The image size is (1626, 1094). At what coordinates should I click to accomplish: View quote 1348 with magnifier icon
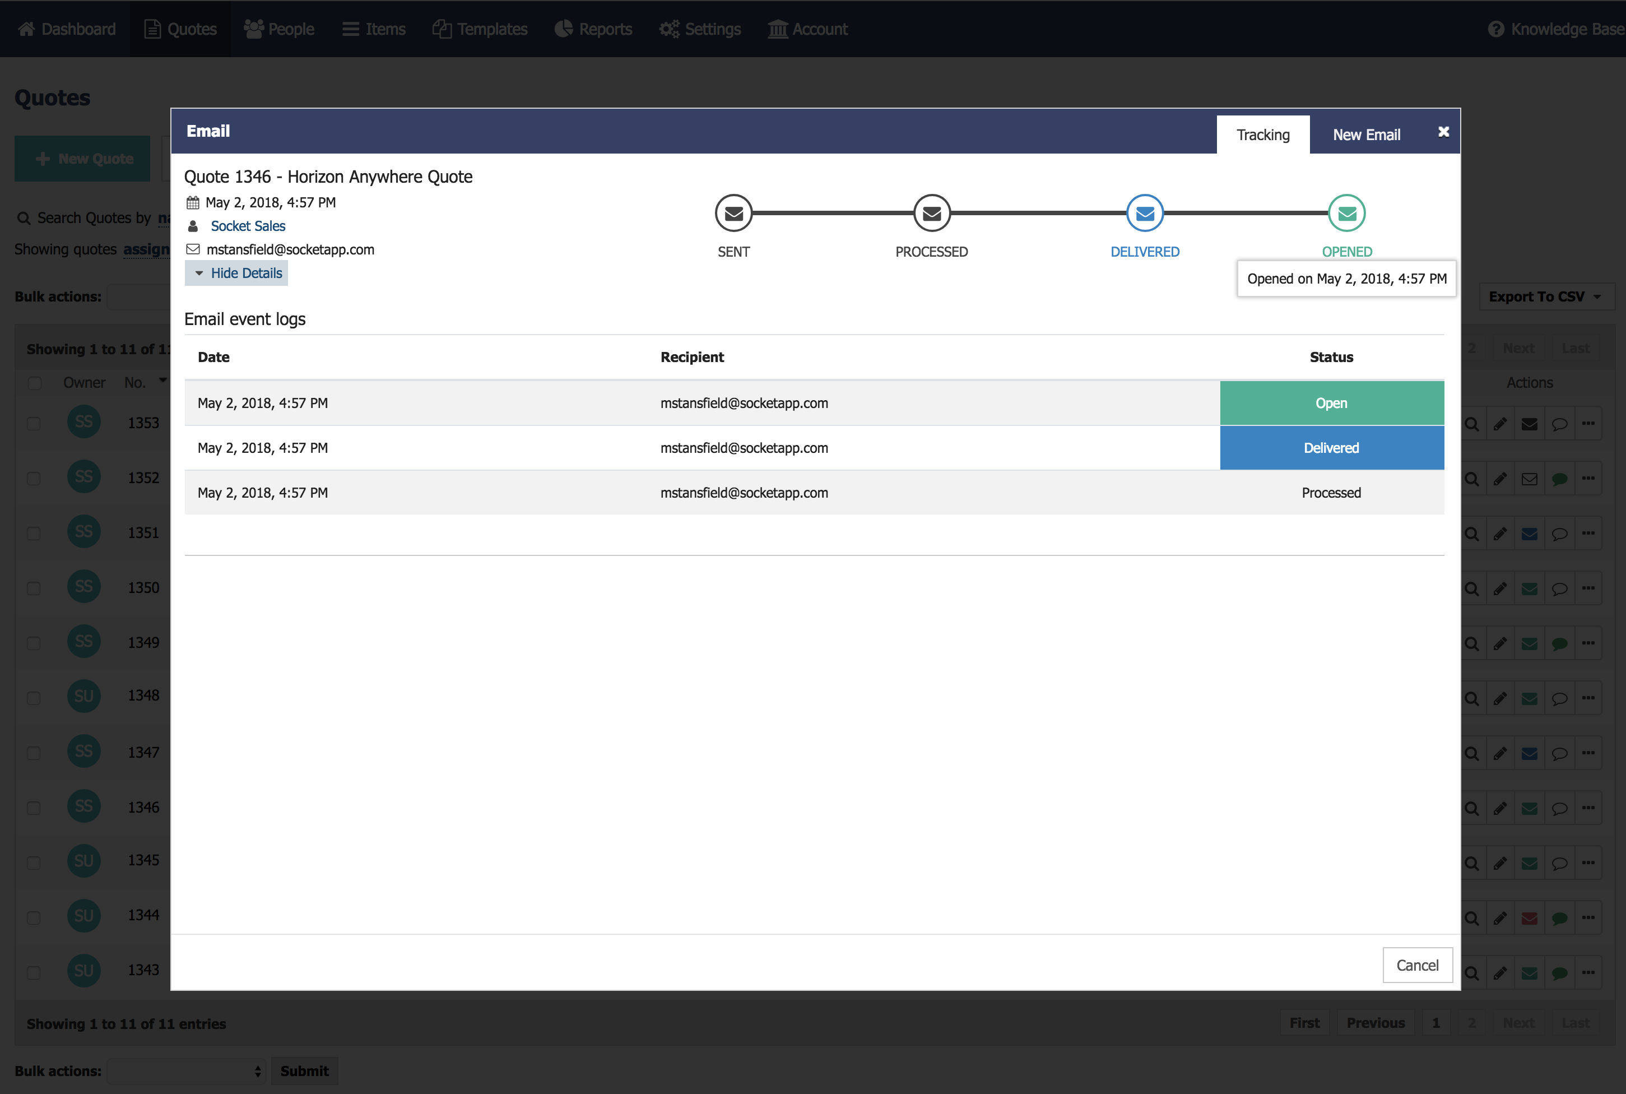tap(1472, 698)
